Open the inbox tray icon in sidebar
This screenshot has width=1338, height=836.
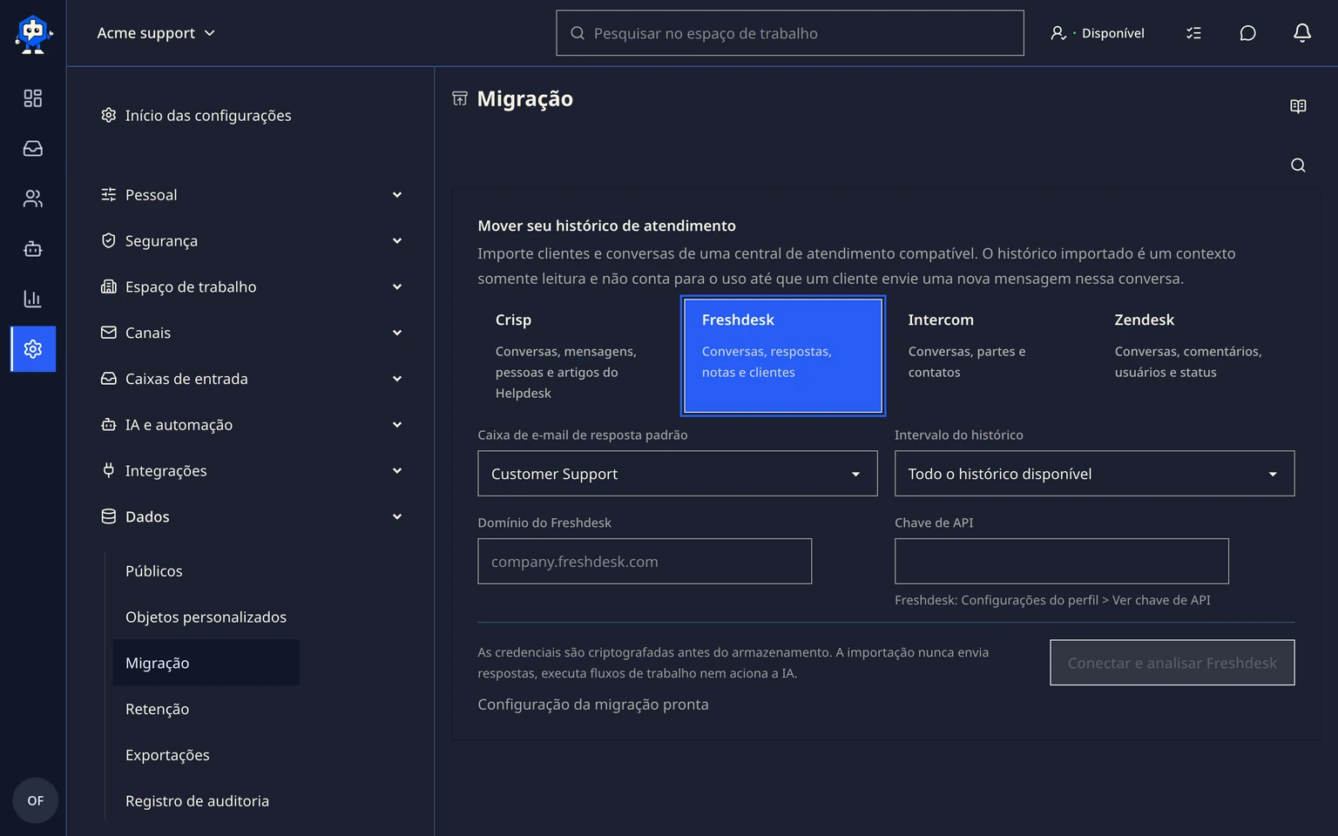pyautogui.click(x=33, y=149)
